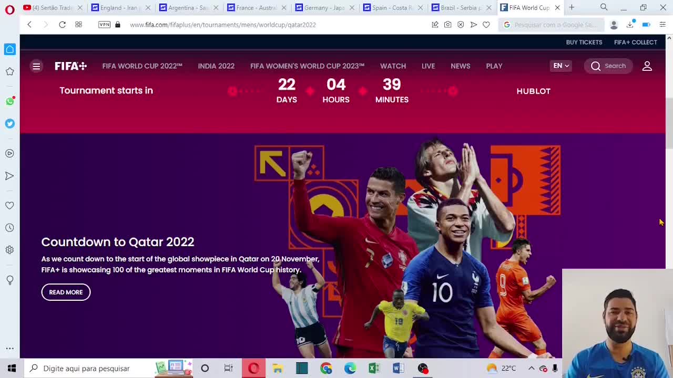Click the FIFA site Search box
Image resolution: width=673 pixels, height=378 pixels.
pyautogui.click(x=608, y=66)
